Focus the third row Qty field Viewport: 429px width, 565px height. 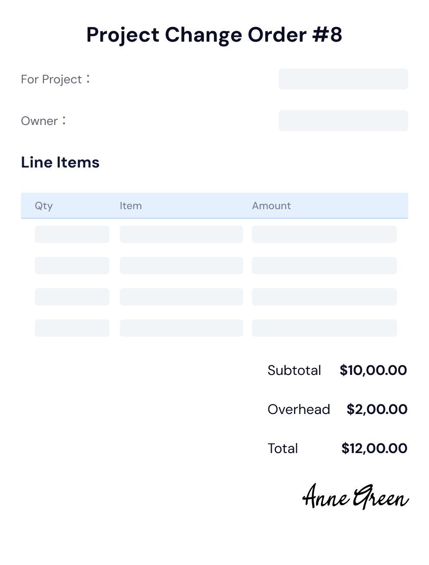click(72, 297)
